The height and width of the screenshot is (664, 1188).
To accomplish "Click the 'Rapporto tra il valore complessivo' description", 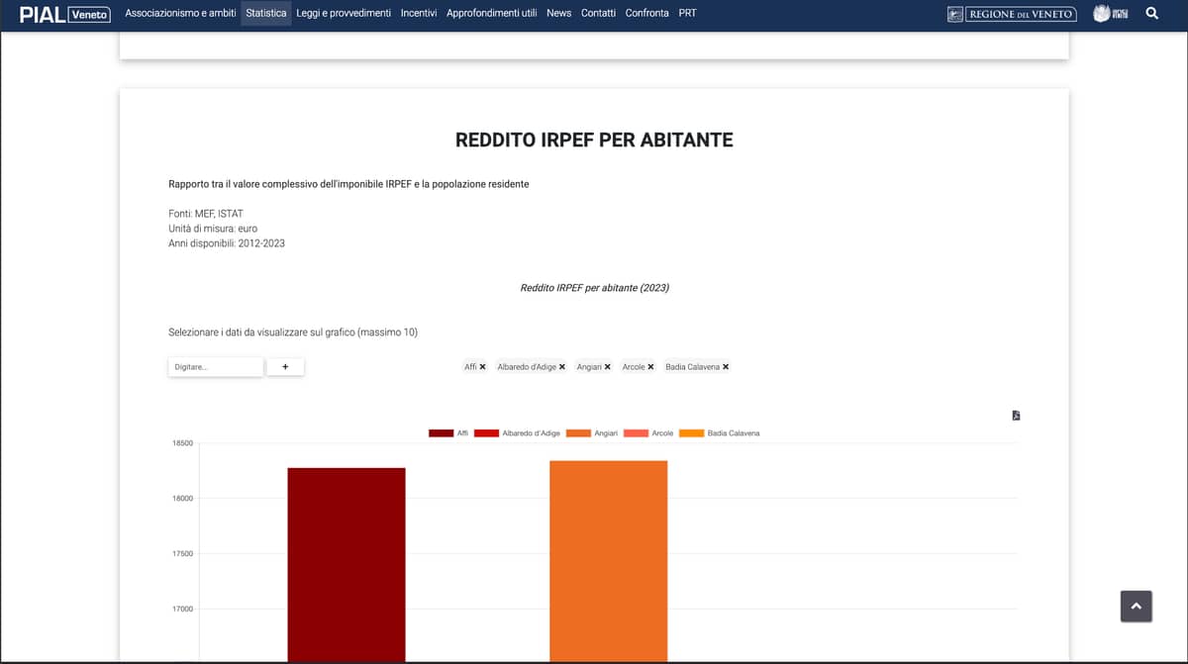I will tap(348, 184).
